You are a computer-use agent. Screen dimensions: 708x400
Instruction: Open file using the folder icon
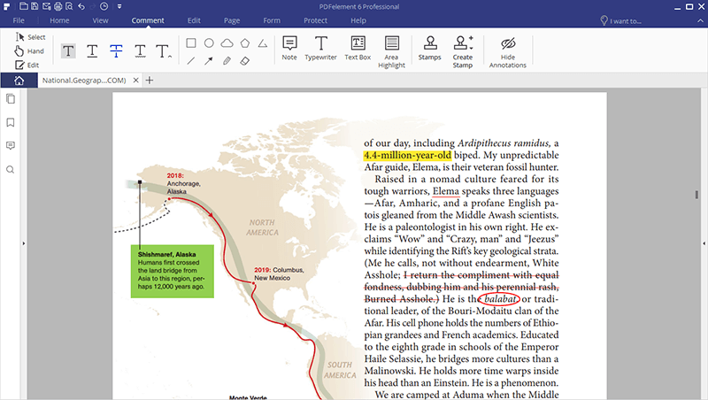tap(24, 6)
